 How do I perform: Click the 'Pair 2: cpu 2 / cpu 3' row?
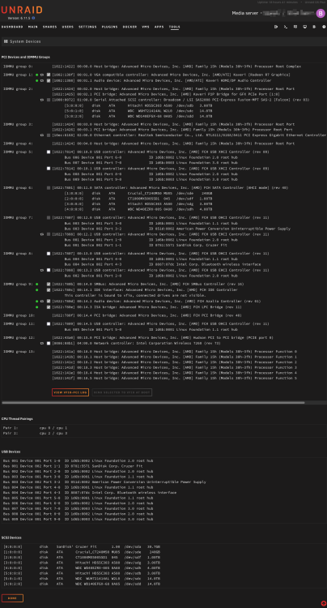click(36, 433)
